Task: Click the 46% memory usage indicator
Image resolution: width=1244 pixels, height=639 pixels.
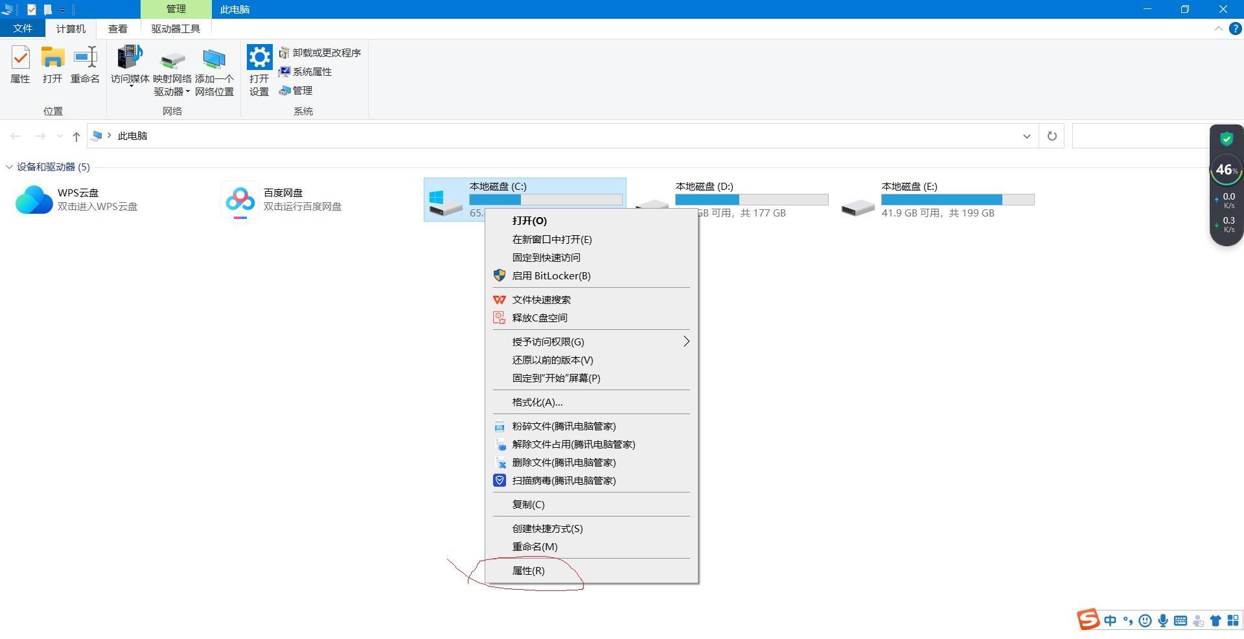Action: tap(1226, 170)
